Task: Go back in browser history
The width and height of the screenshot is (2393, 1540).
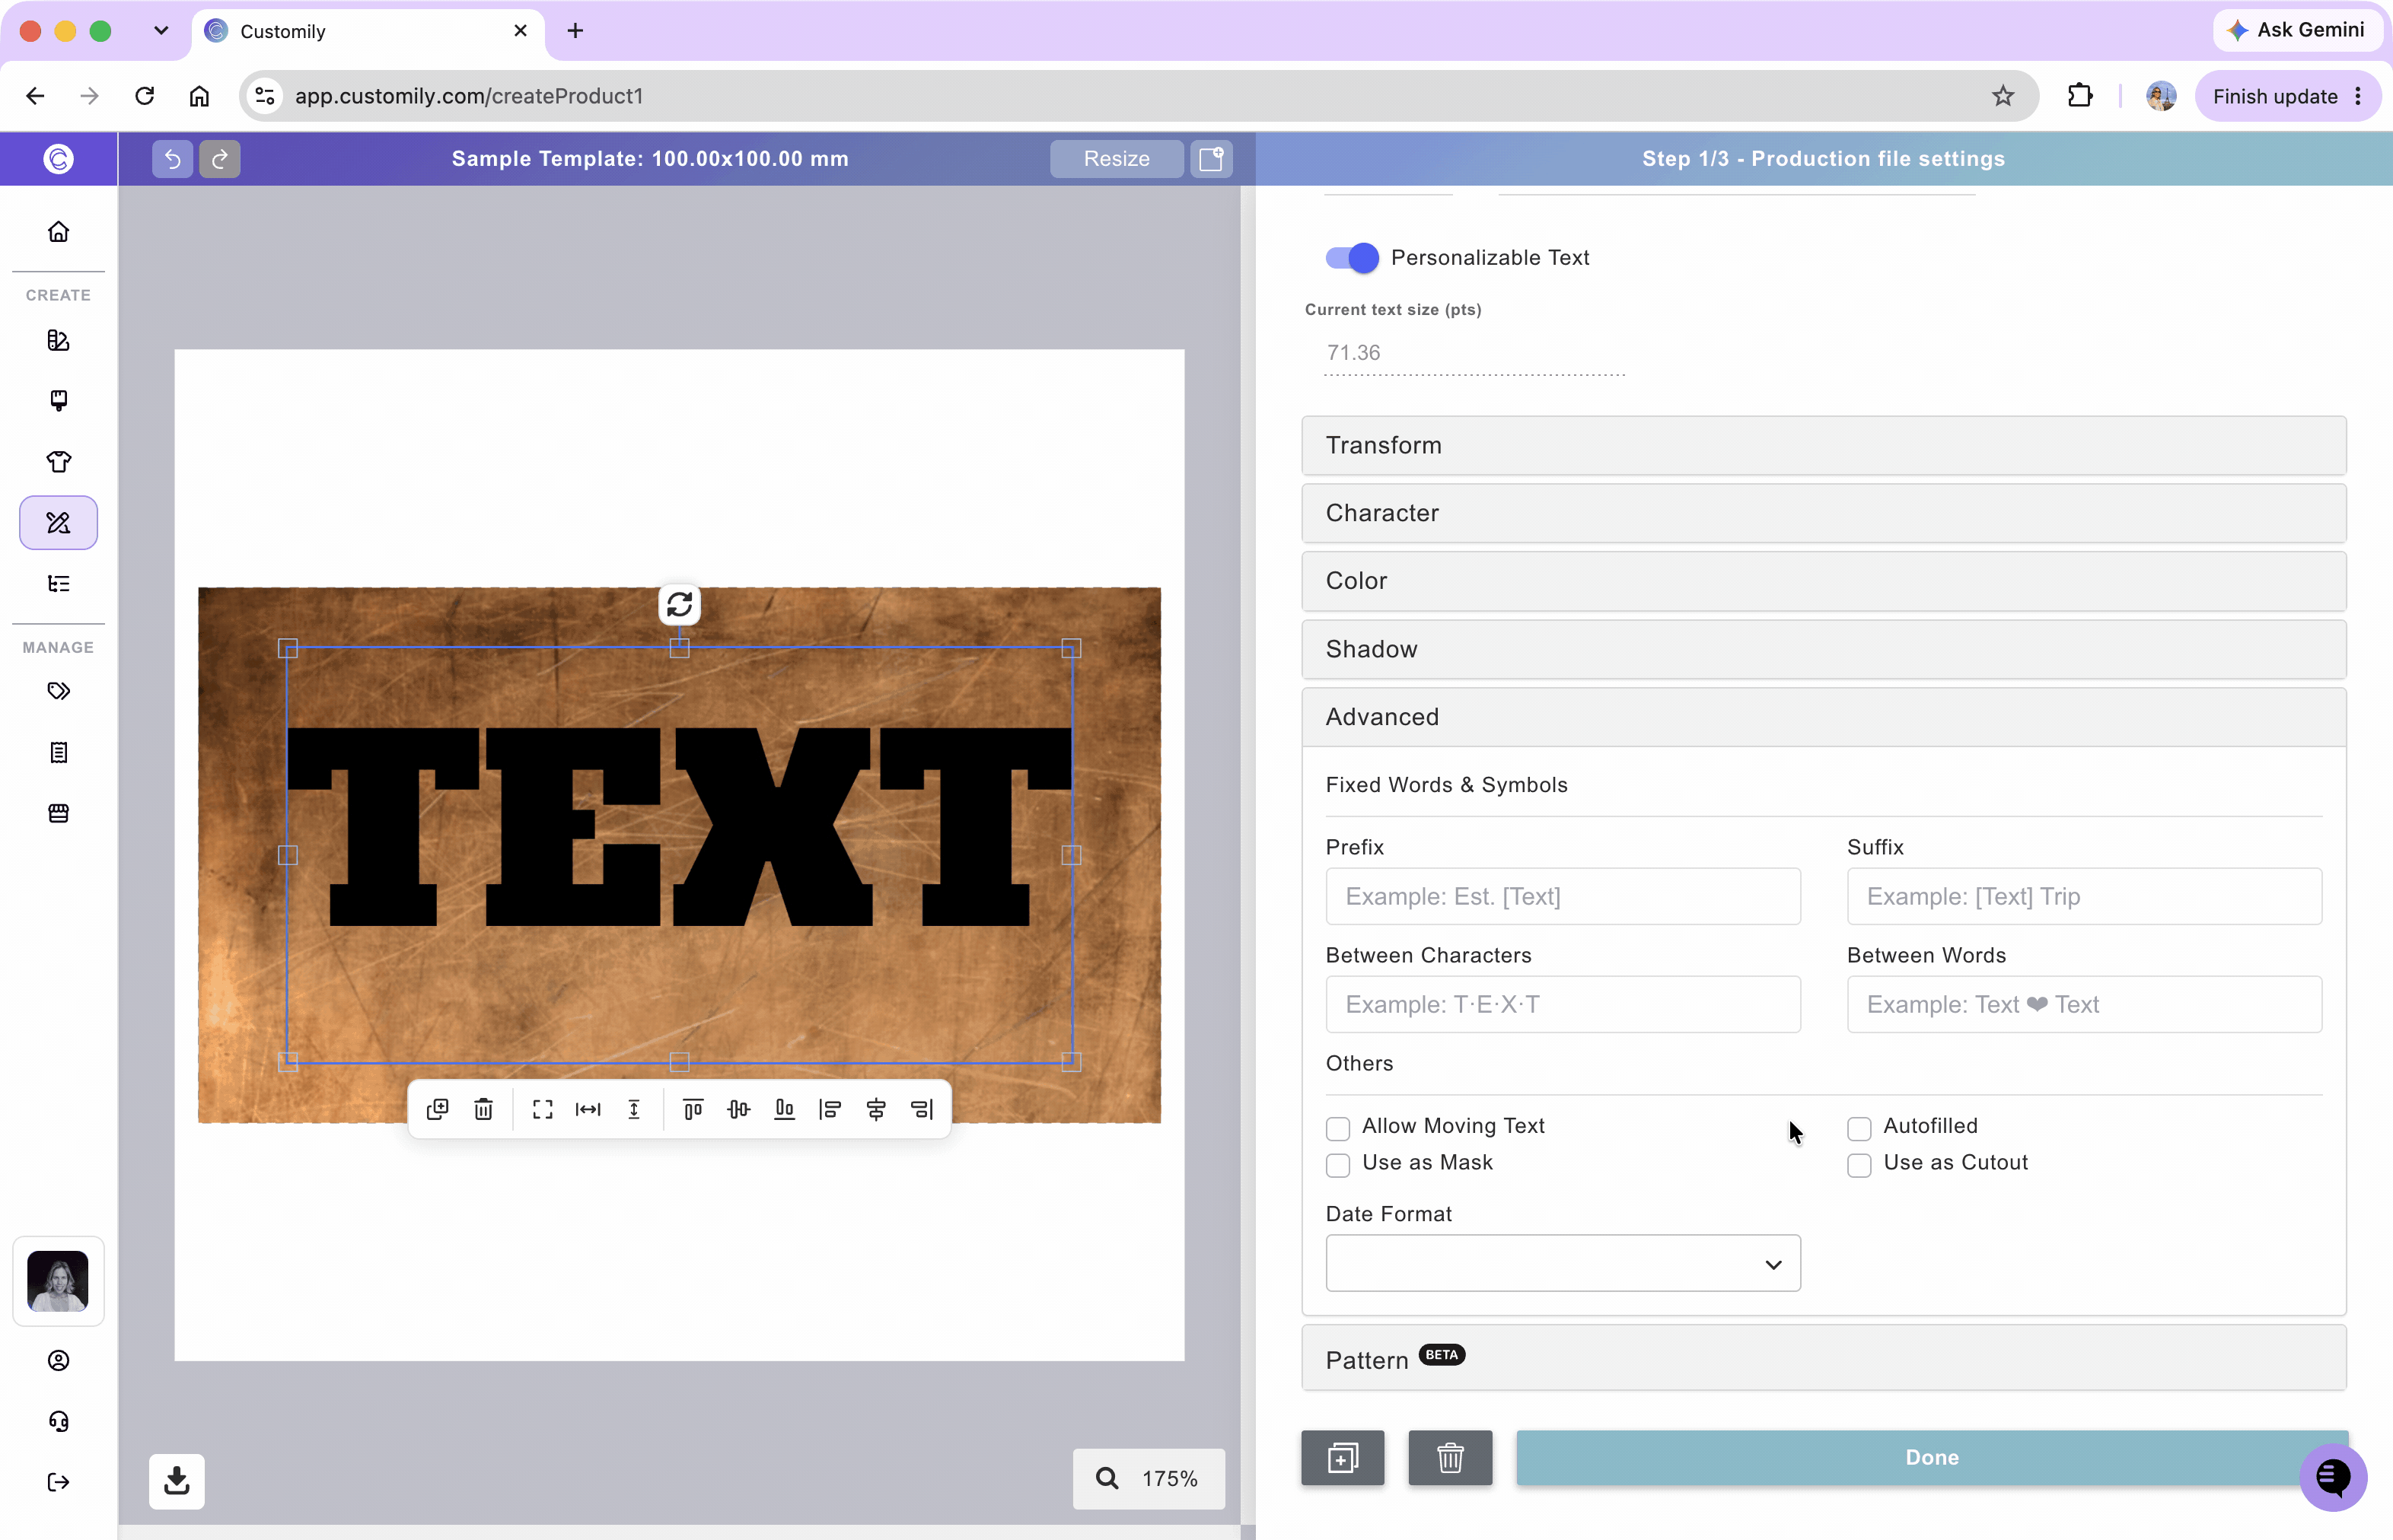Action: (x=35, y=96)
